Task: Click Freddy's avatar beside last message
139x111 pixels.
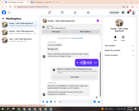Action: pyautogui.click(x=44, y=94)
